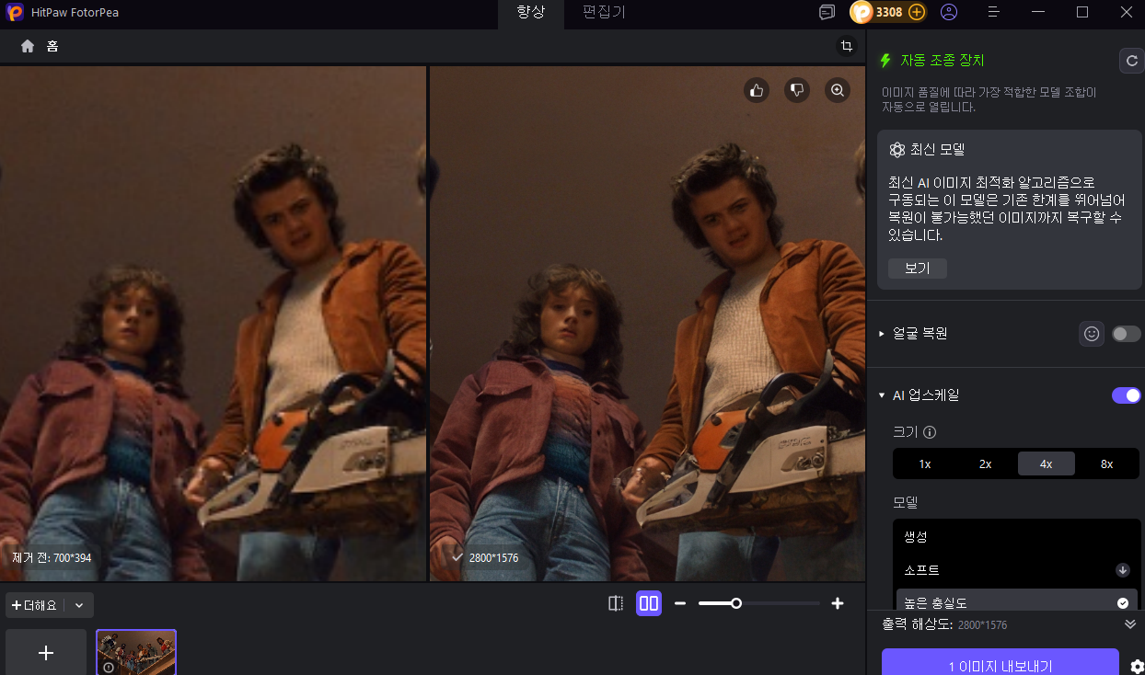Toggle the face restoration switch
Screen dimensions: 1145x675
point(1126,334)
